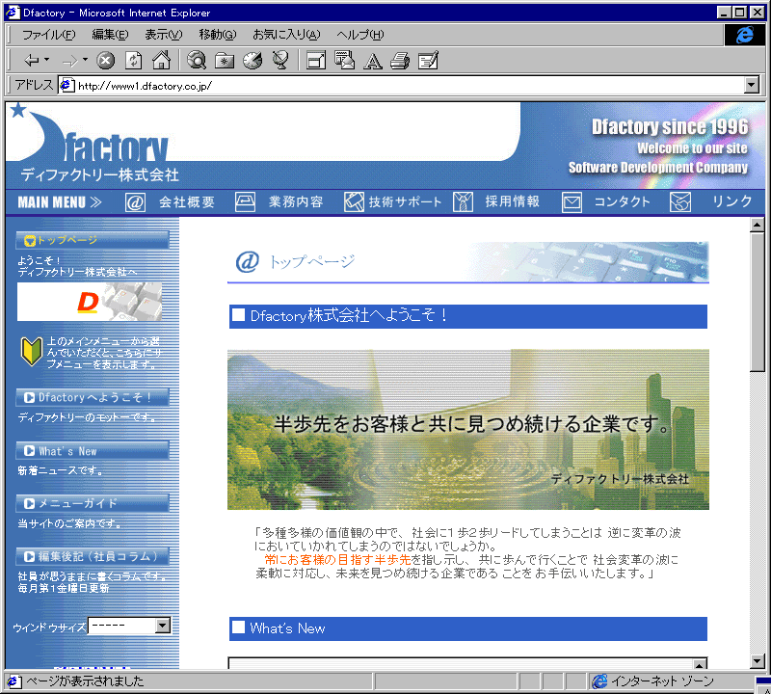Click the Edit page toolbar icon
The height and width of the screenshot is (694, 771).
(428, 61)
